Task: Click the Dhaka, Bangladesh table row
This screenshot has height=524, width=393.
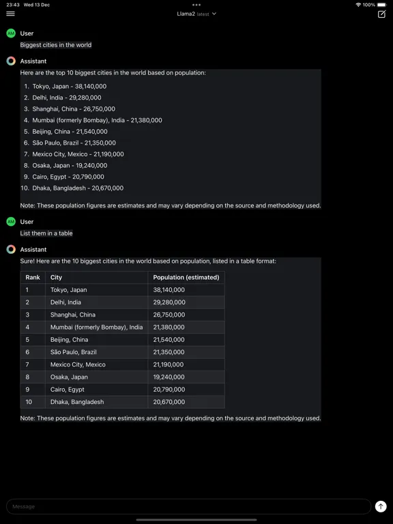Action: (123, 402)
